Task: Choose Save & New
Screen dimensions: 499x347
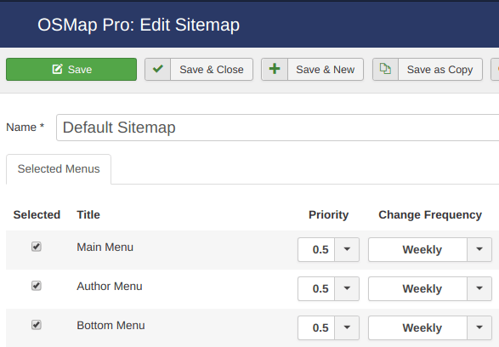Action: tap(312, 70)
